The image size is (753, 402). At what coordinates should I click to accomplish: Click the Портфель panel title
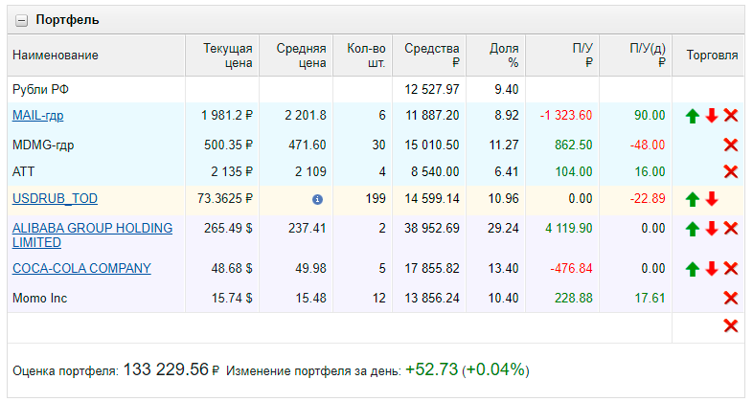tap(67, 20)
